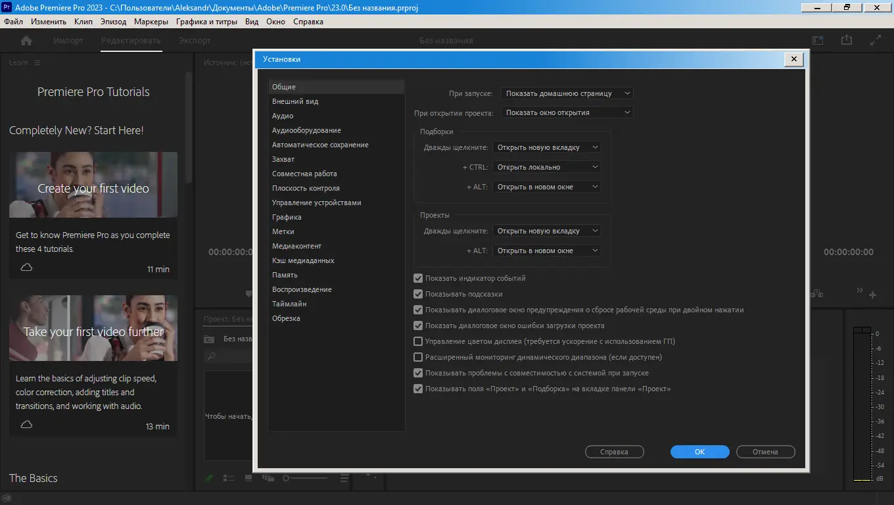This screenshot has height=505, width=894.
Task: Switch Project panel to freeform view icon
Action: (x=268, y=479)
